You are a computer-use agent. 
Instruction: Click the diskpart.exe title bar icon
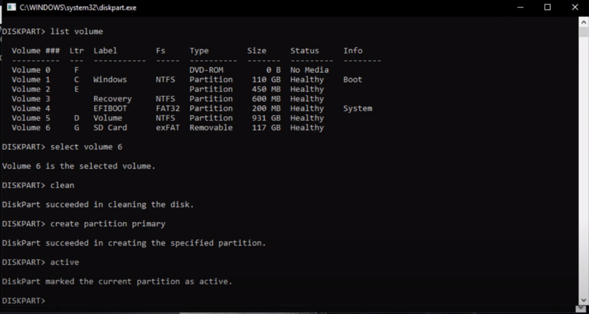click(11, 7)
